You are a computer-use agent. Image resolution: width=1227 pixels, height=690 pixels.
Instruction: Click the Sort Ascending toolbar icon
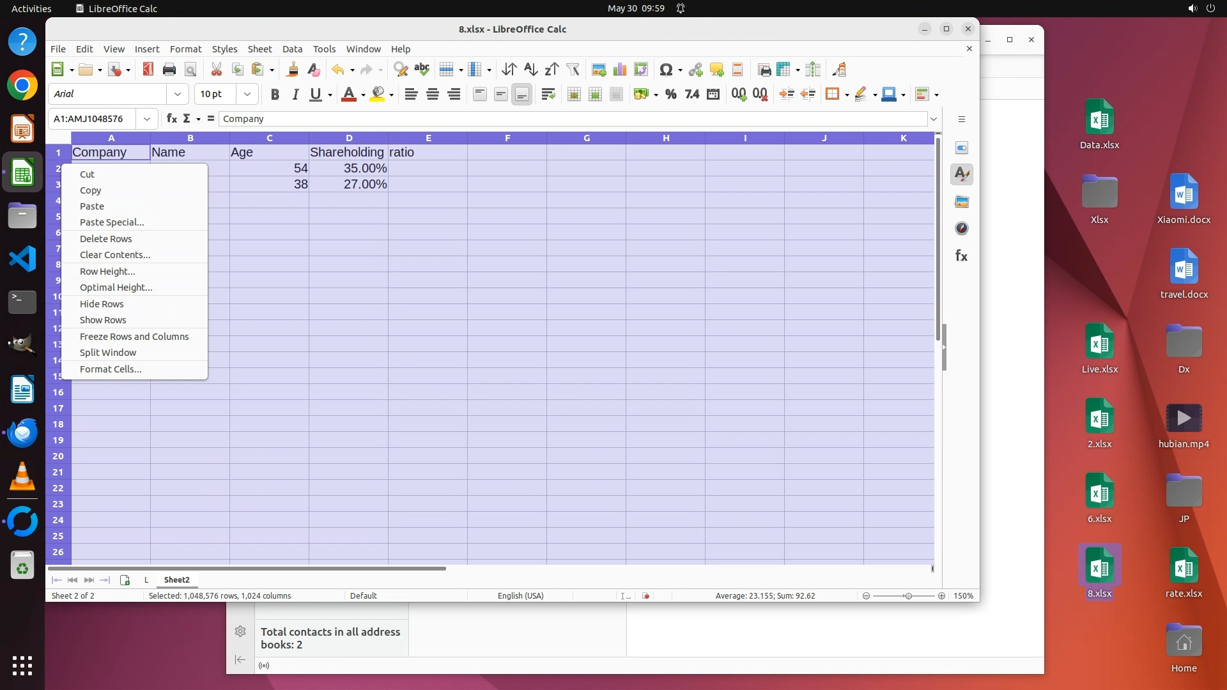pyautogui.click(x=530, y=70)
